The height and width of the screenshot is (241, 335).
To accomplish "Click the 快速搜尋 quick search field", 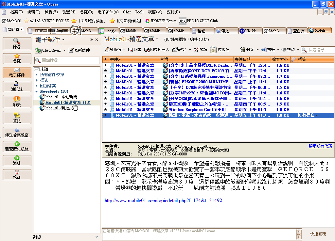I will click(318, 50).
